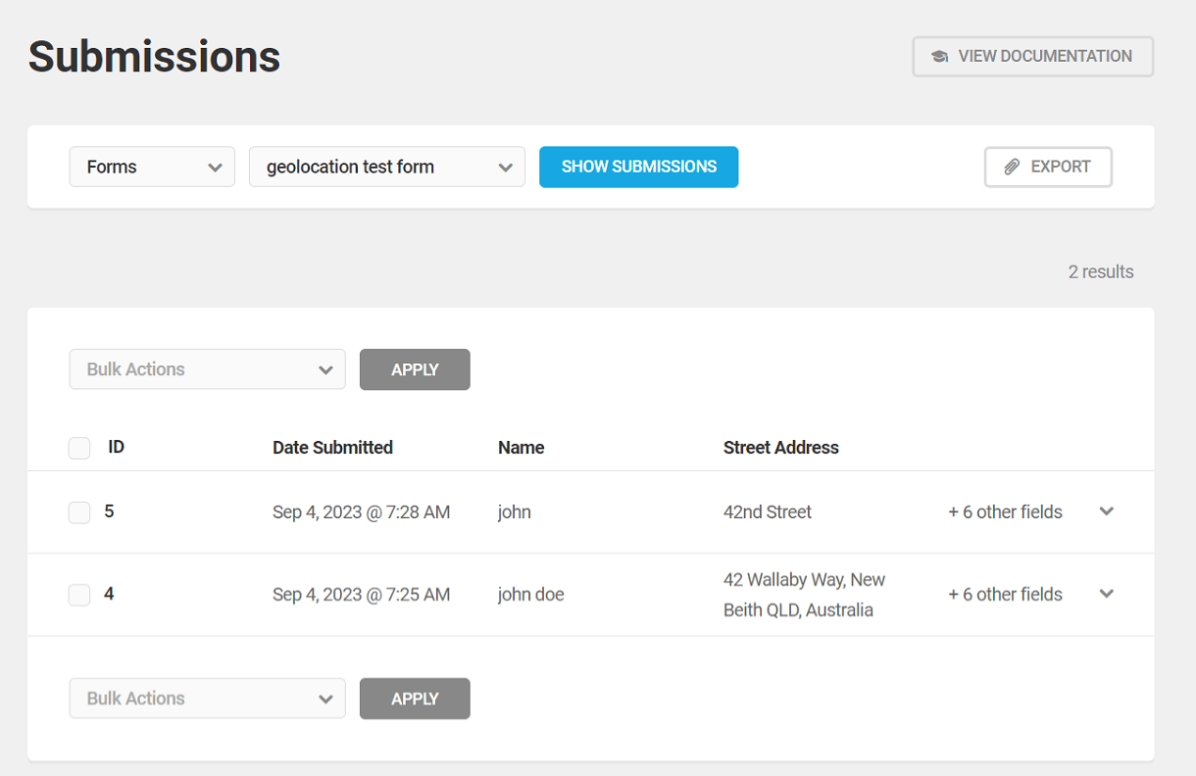Expand submission 5 row chevron
This screenshot has height=776, width=1196.
[1107, 511]
